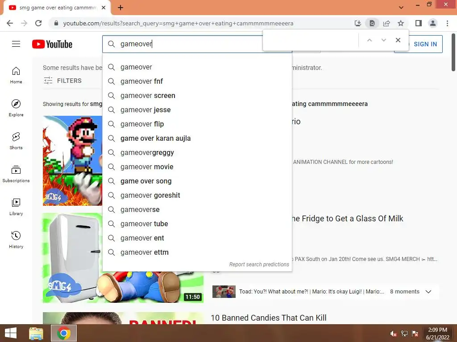Open Shorts in the sidebar

[x=16, y=141]
